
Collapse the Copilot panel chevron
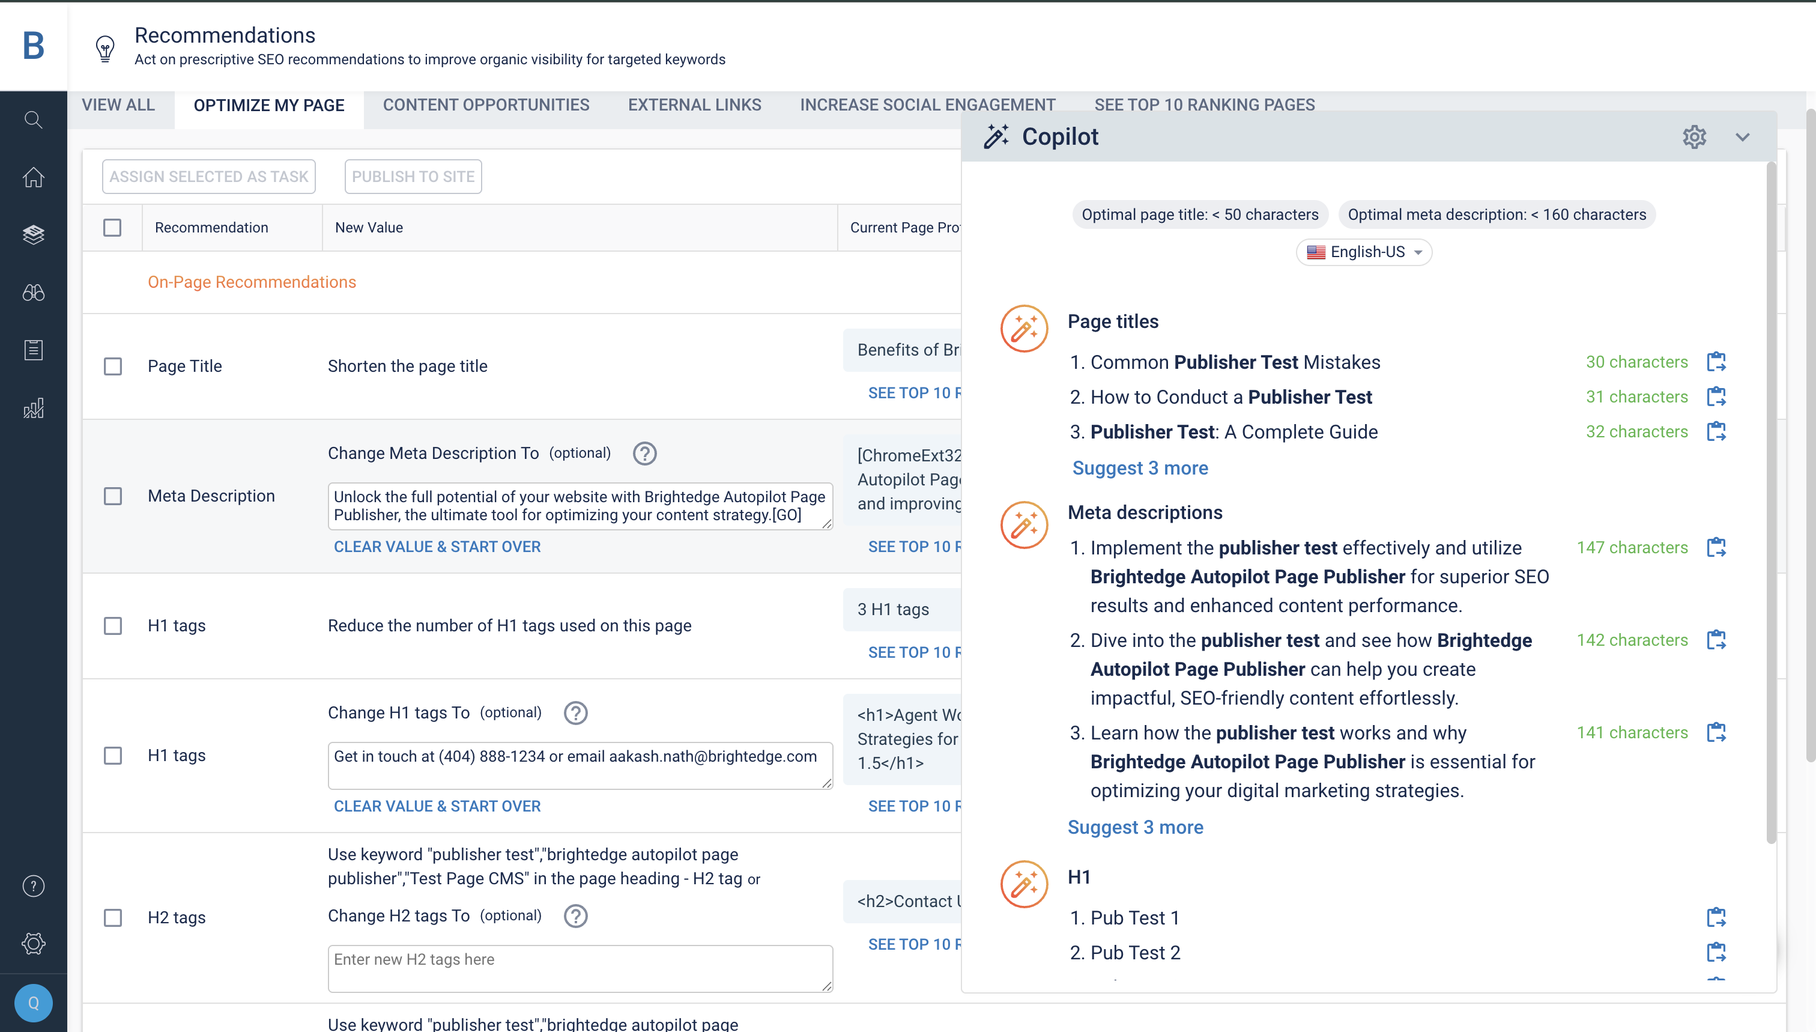coord(1743,136)
